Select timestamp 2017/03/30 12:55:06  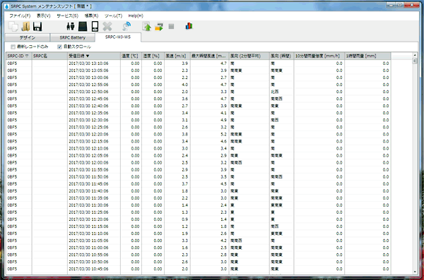[x=88, y=85]
